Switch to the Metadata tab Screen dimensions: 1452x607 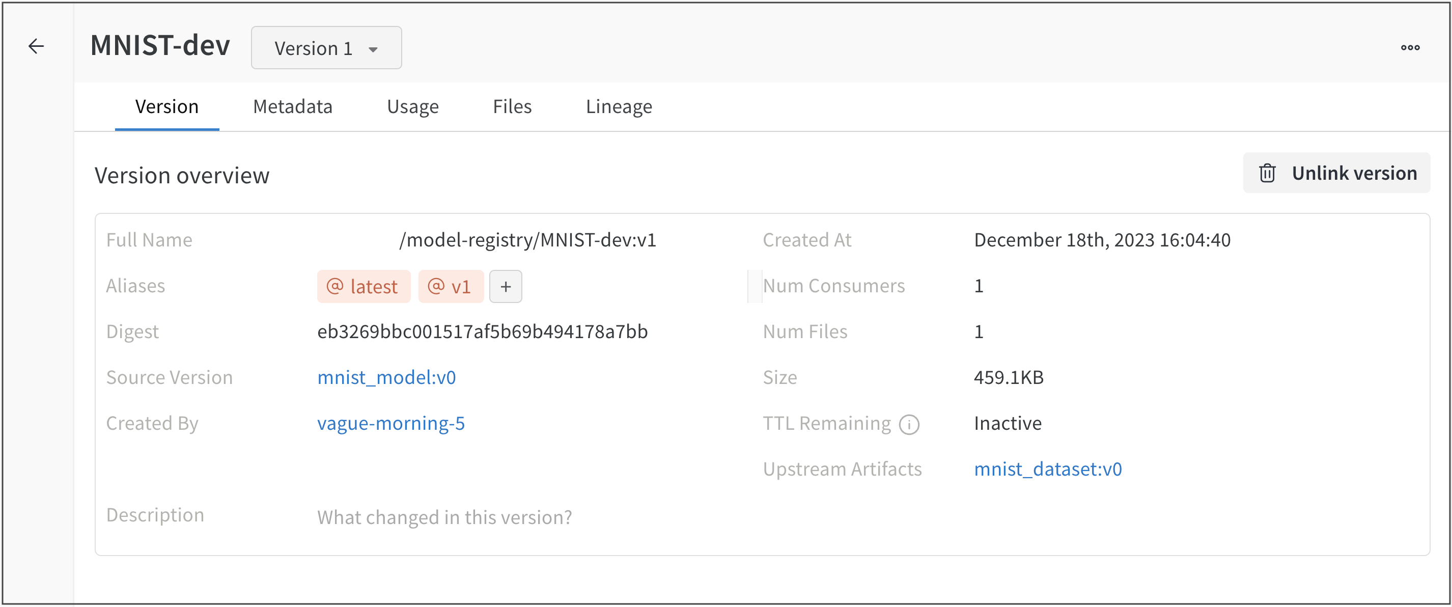click(293, 106)
